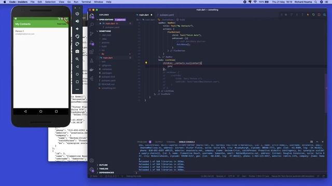The height and width of the screenshot is (186, 332).
Task: Lower the volume on the emulator toolbar
Action: click(x=77, y=29)
